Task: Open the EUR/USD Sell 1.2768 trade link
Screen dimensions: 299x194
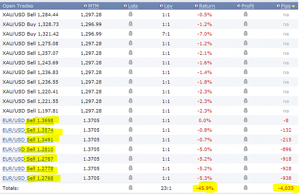Action: (28, 178)
